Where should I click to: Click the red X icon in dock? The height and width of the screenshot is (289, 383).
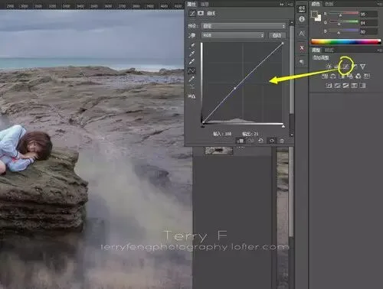tap(302, 47)
